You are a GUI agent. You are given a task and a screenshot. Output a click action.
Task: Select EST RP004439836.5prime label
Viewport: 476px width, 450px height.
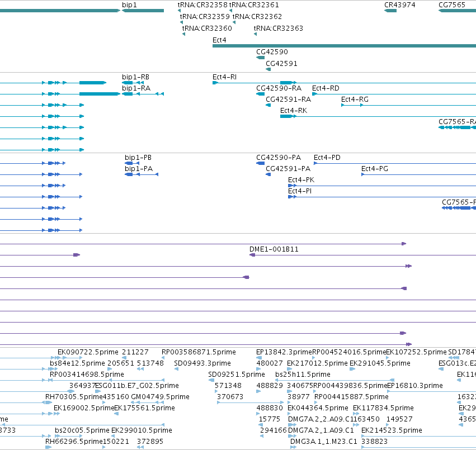(x=350, y=386)
